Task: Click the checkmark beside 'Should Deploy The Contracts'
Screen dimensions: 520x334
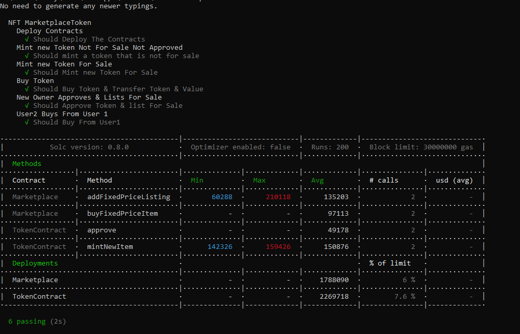Action: 26,39
